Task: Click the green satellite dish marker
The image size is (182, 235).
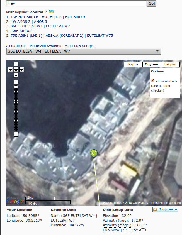Action: 94,153
